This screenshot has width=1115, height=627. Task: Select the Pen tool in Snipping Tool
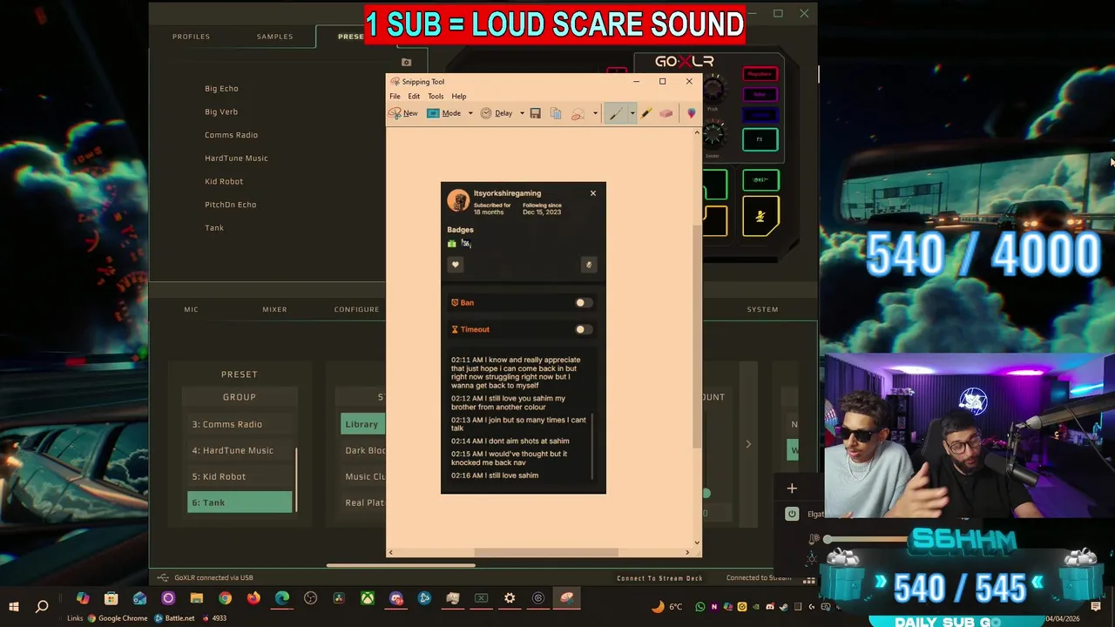click(x=616, y=113)
